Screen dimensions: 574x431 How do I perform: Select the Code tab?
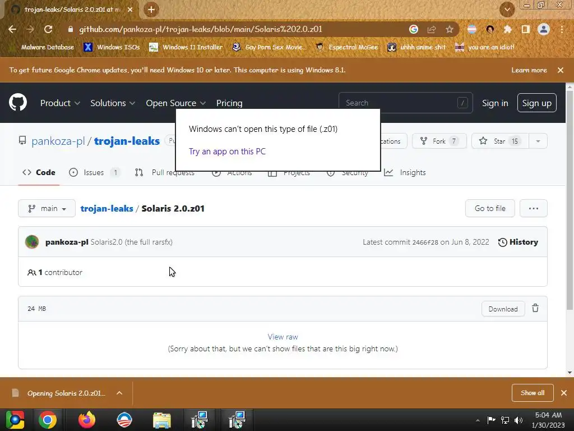[x=39, y=172]
